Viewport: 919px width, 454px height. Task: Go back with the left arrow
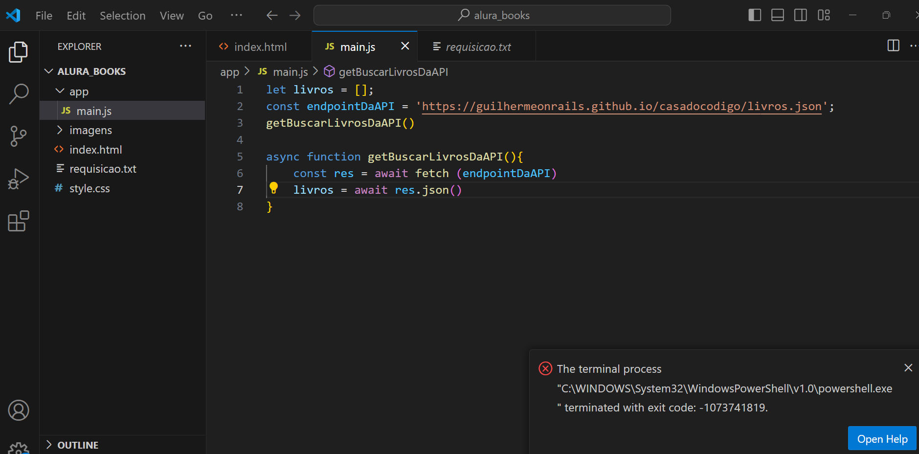(272, 15)
